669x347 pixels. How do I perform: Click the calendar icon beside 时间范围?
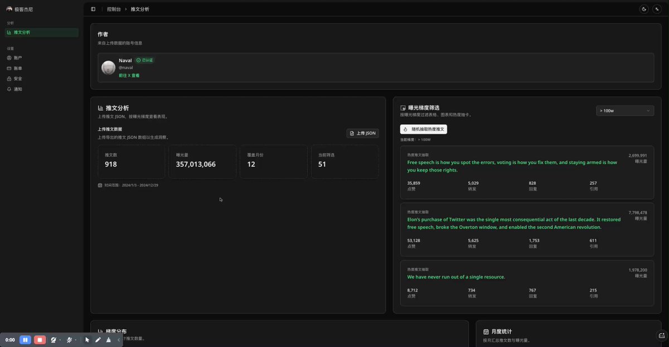100,185
